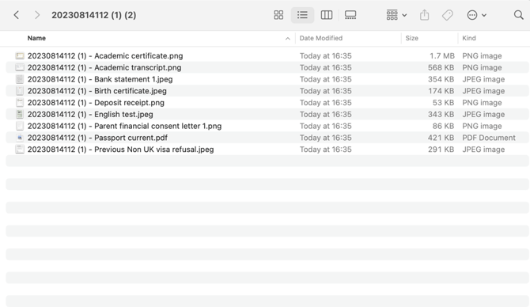
Task: Select Passport current.pdf file icon
Action: (x=20, y=138)
